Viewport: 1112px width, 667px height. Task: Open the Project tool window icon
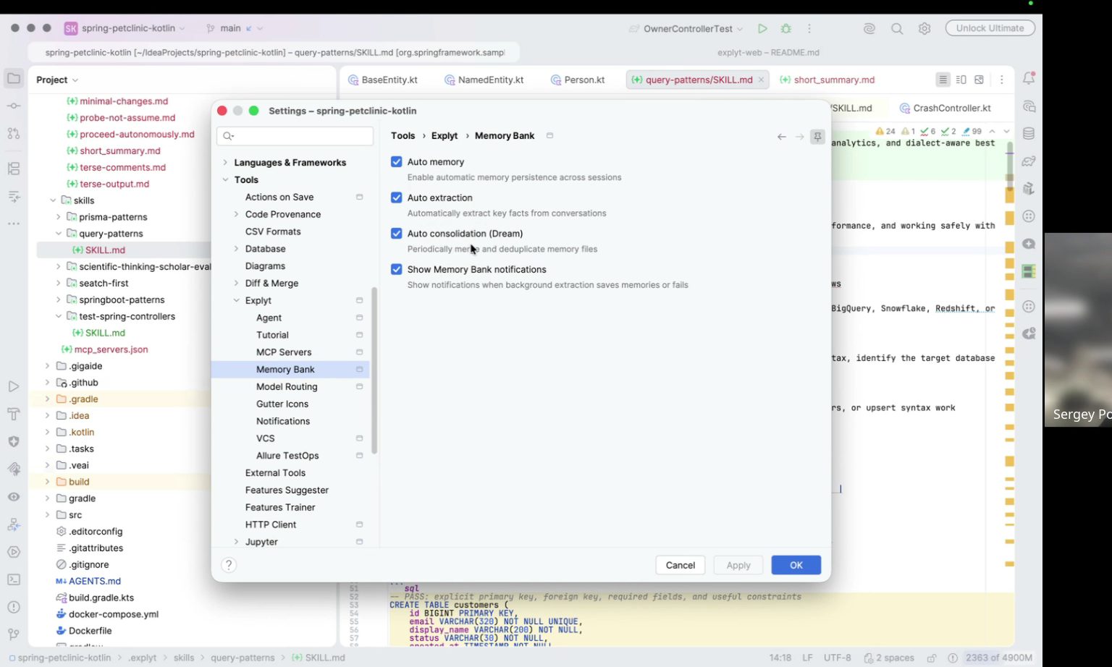(x=14, y=78)
